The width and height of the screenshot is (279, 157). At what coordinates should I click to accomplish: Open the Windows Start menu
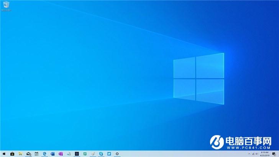[x=4, y=154]
